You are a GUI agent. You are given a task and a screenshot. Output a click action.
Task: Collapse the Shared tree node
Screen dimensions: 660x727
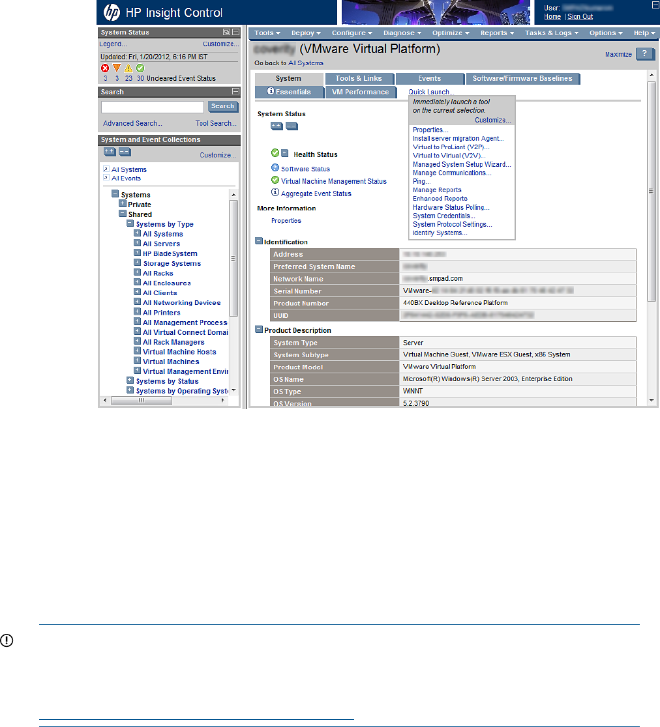[123, 214]
